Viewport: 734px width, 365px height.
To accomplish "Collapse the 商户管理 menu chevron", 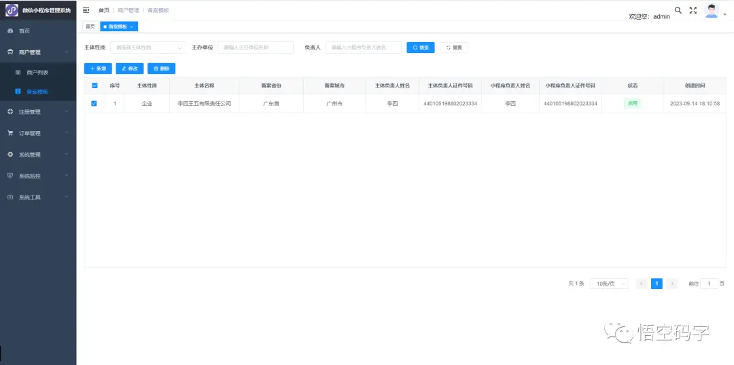I will [x=67, y=52].
